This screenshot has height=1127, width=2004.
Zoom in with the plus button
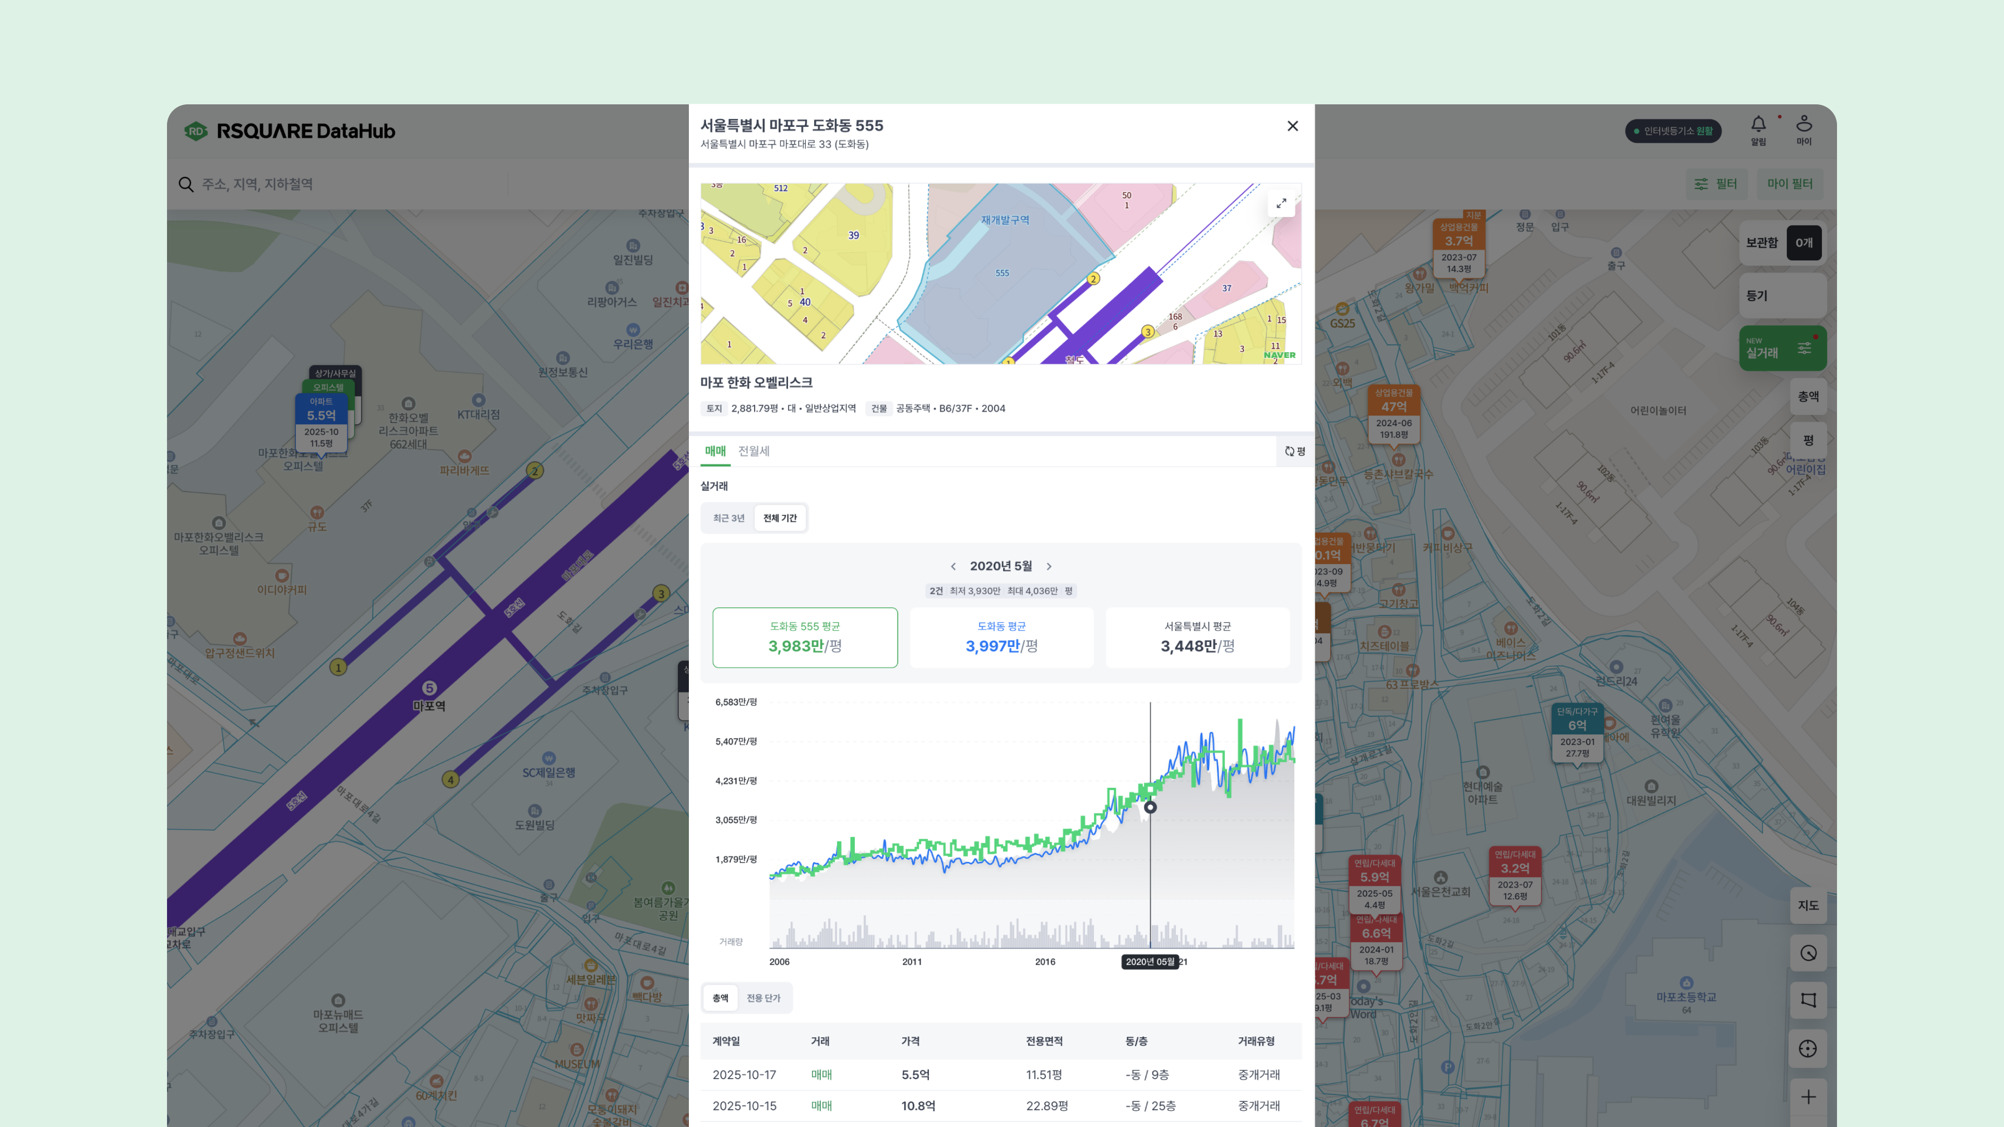tap(1808, 1097)
